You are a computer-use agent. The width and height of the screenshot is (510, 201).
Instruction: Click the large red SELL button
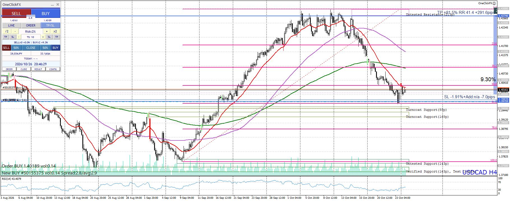click(x=16, y=13)
